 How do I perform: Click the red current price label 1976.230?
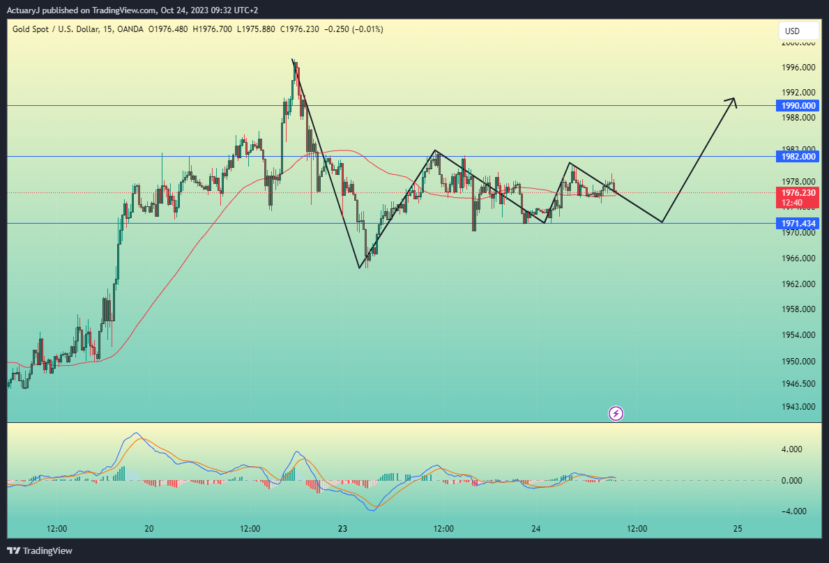(x=798, y=197)
